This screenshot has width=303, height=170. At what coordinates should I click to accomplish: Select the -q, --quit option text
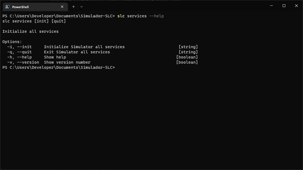(x=19, y=52)
